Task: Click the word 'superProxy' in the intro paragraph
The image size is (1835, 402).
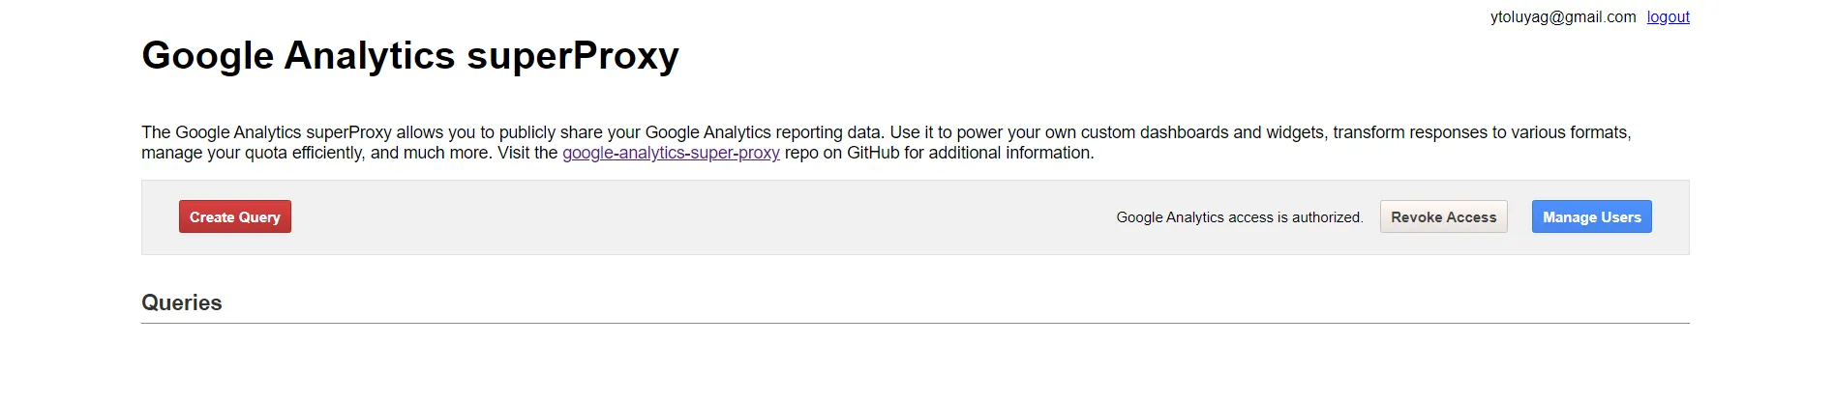Action: [x=348, y=132]
